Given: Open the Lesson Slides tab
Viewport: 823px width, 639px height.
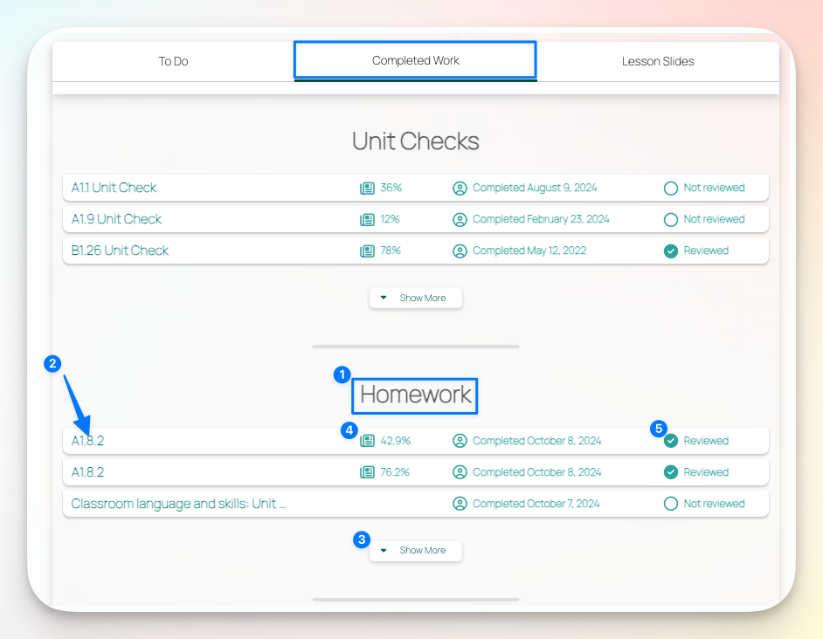Looking at the screenshot, I should [658, 61].
